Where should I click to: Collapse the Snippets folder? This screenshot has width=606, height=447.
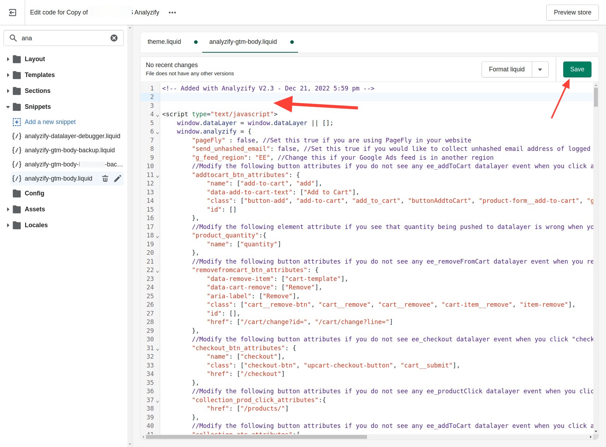click(8, 107)
